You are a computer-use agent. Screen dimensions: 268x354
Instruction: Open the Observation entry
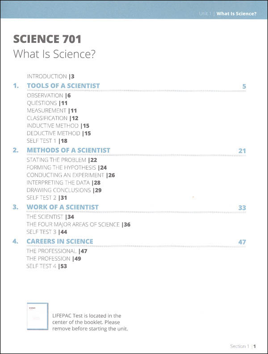click(49, 96)
